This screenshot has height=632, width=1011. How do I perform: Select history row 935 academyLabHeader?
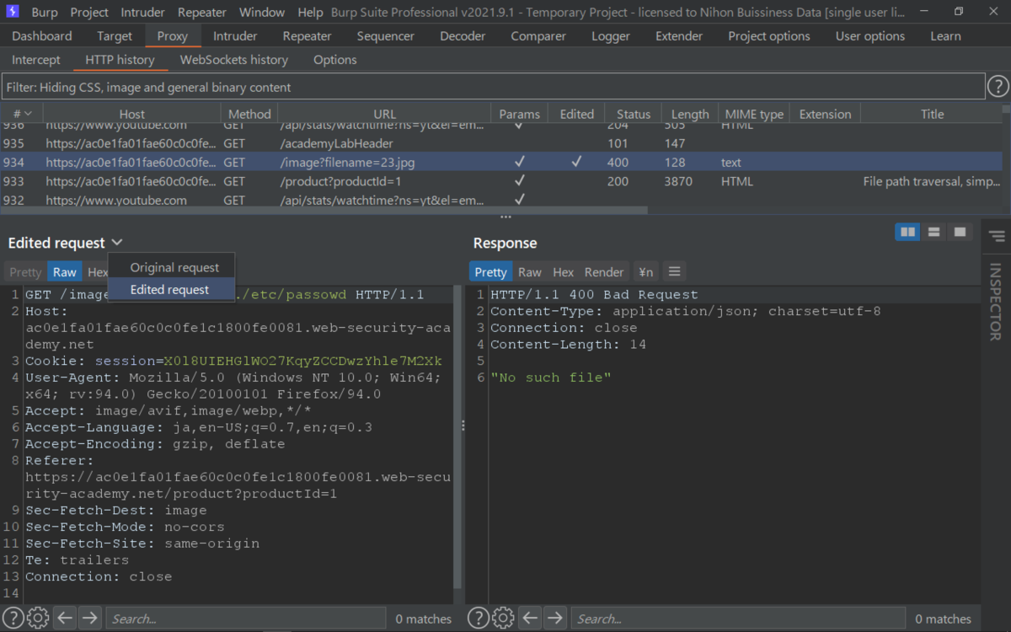coord(501,143)
